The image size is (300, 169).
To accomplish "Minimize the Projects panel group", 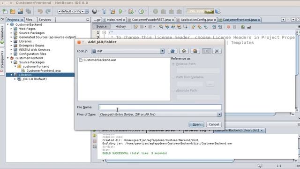I will (x=88, y=20).
